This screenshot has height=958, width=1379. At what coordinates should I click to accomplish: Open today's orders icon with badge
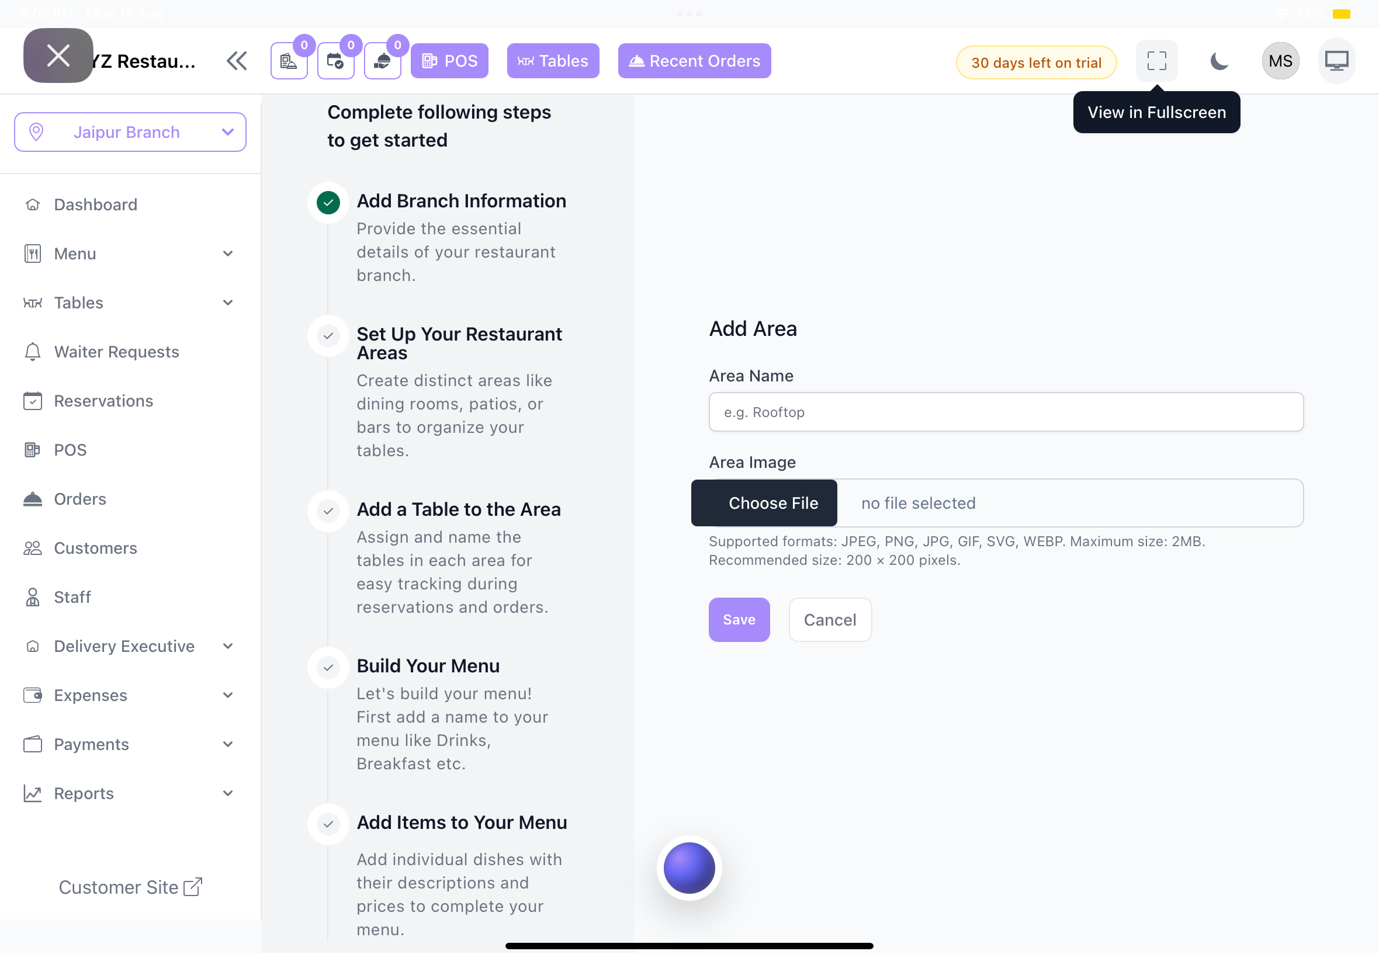pos(289,61)
